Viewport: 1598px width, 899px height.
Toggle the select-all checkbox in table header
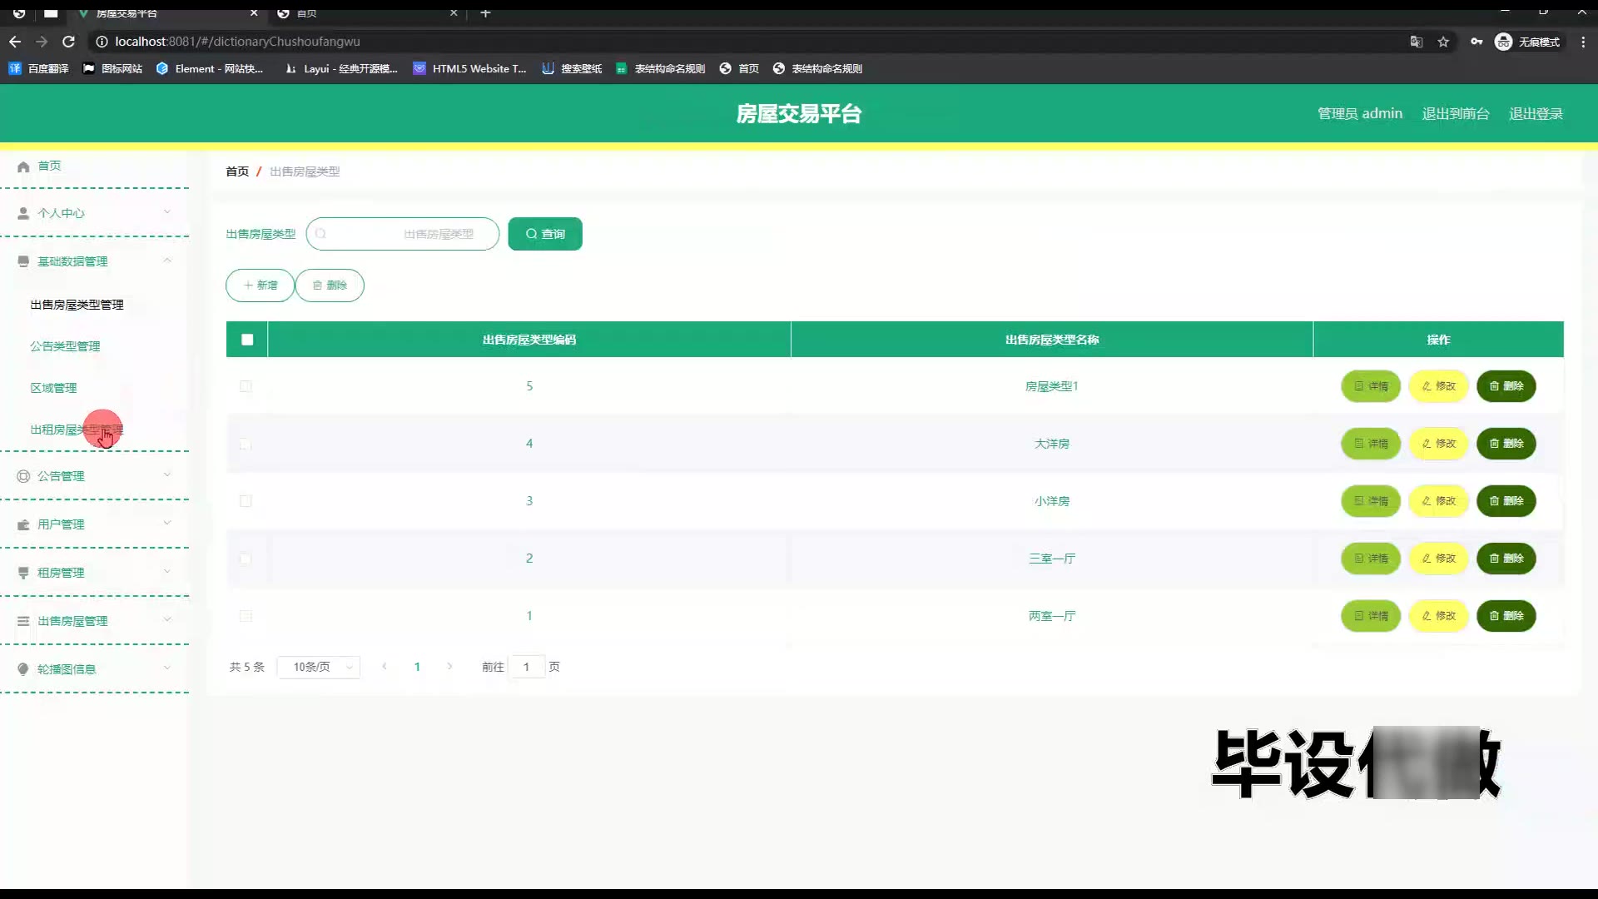[x=247, y=340]
